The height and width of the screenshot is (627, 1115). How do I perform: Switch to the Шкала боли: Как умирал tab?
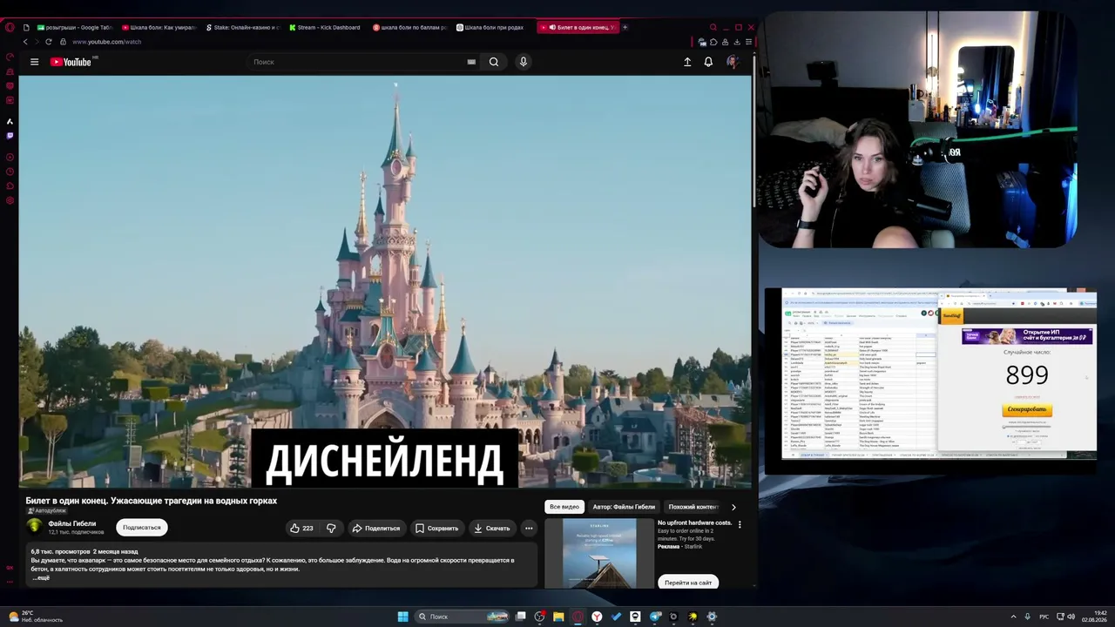click(159, 27)
